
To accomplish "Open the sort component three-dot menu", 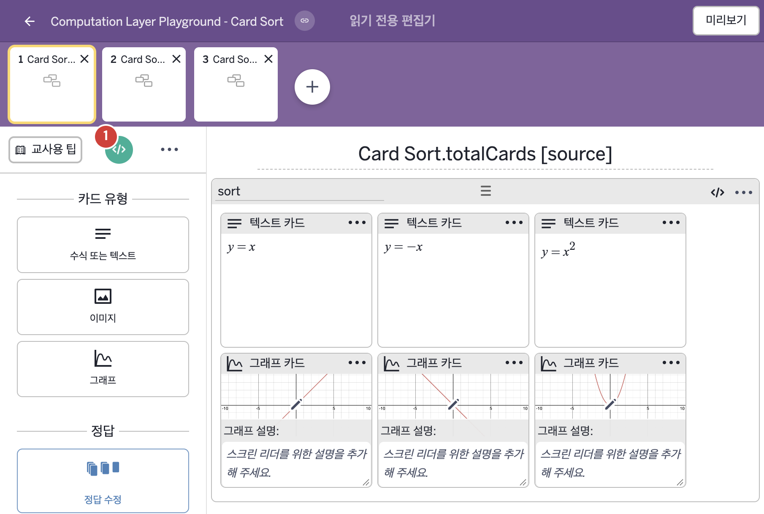I will point(744,192).
